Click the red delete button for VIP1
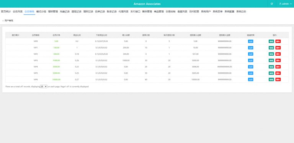Viewport: 294px width, 143px height. click(x=278, y=48)
